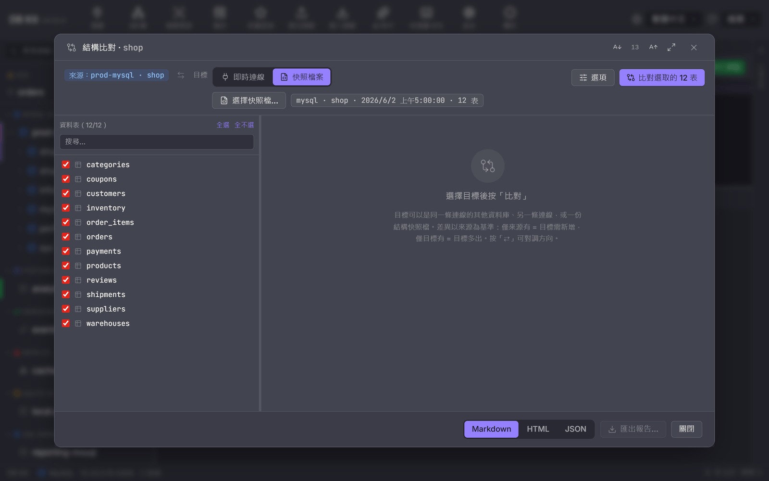This screenshot has height=481, width=769.
Task: Select 即時連線 target mode
Action: tap(244, 77)
